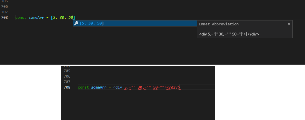Click "someArr" variable in upper editor

[x=36, y=18]
